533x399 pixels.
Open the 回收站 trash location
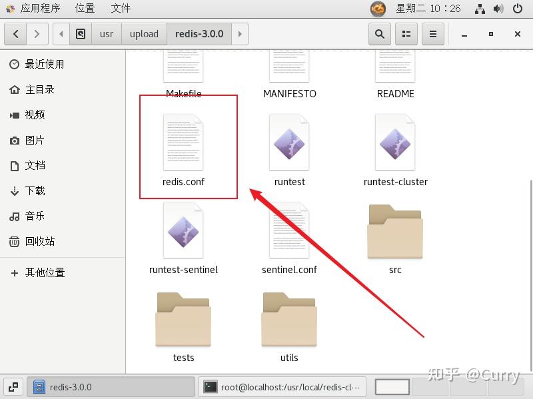pos(63,241)
